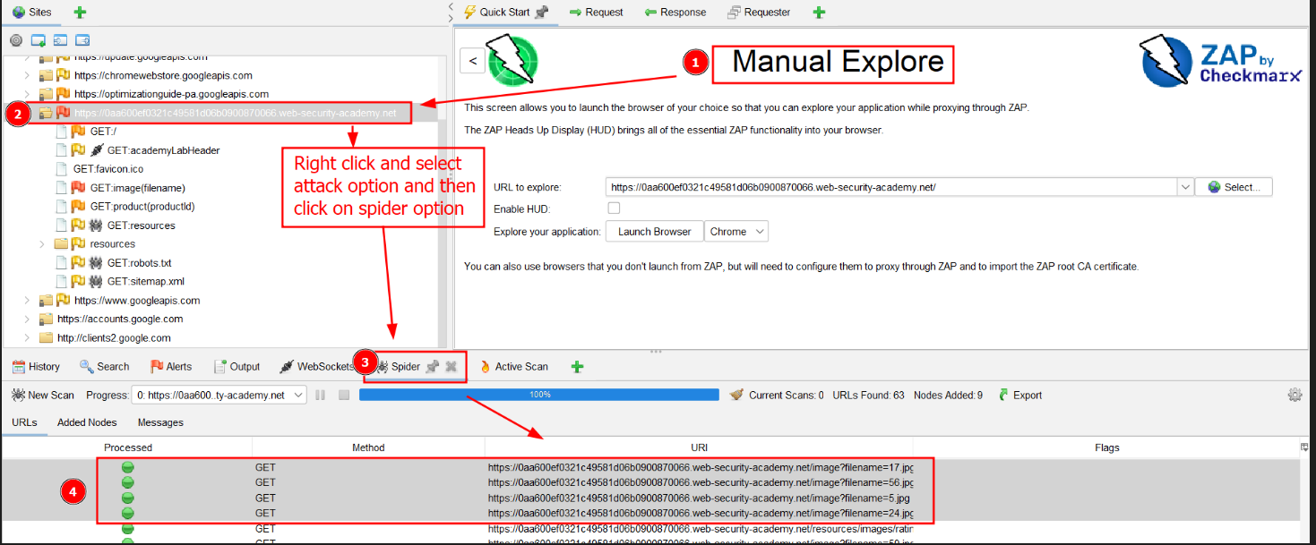Click the pin icon on the Quick Start tab
Image resolution: width=1316 pixels, height=545 pixels.
542,13
